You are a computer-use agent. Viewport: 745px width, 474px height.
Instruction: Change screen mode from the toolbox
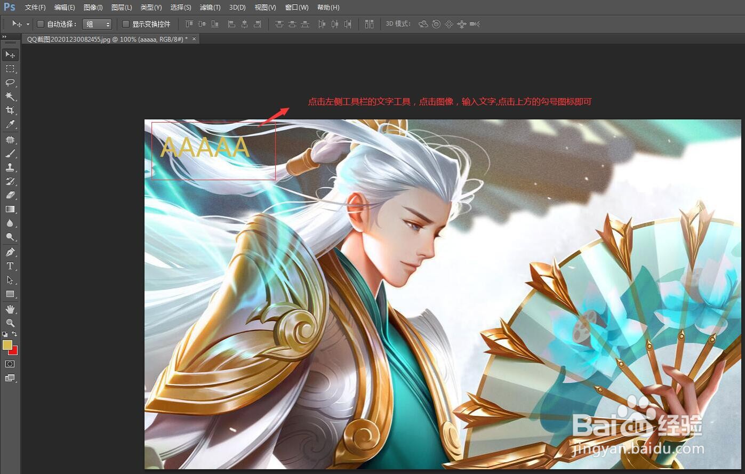click(x=10, y=378)
